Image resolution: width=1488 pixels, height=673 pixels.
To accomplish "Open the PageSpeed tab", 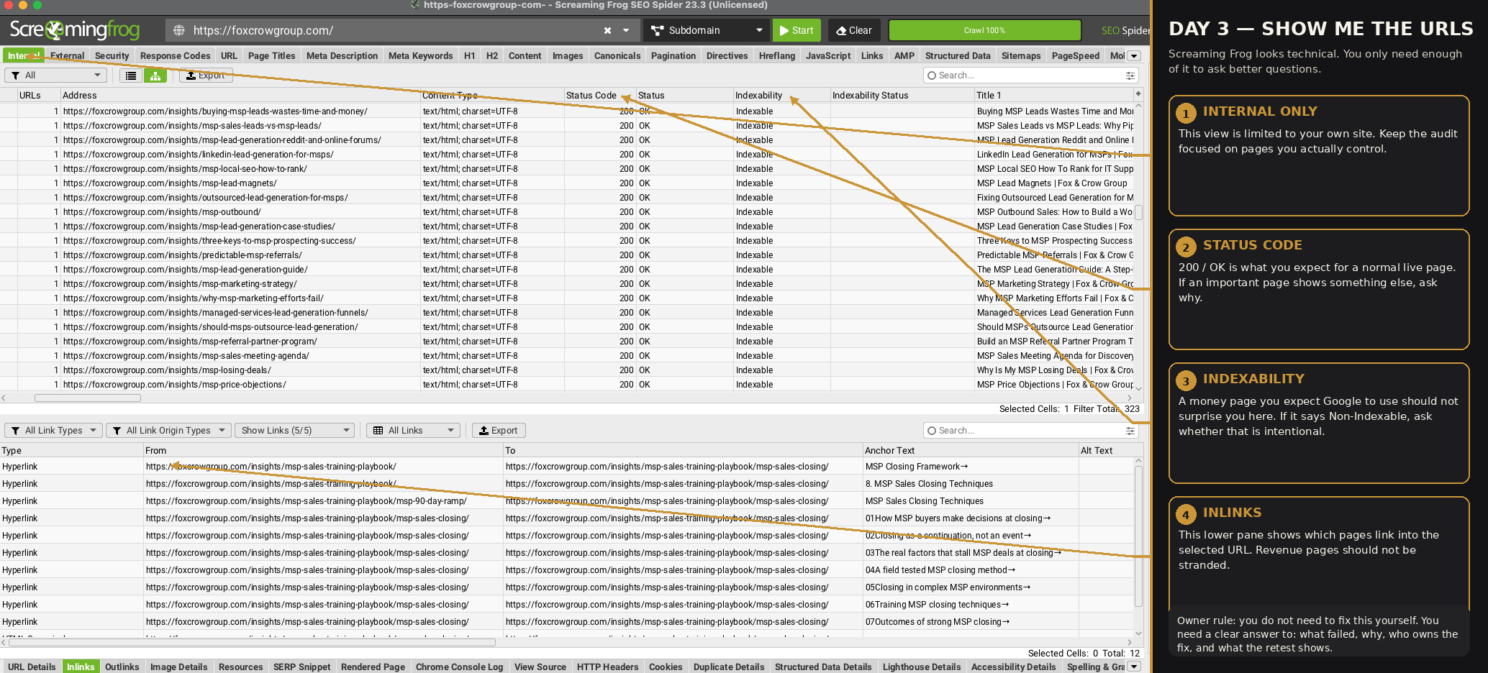I will click(1075, 56).
